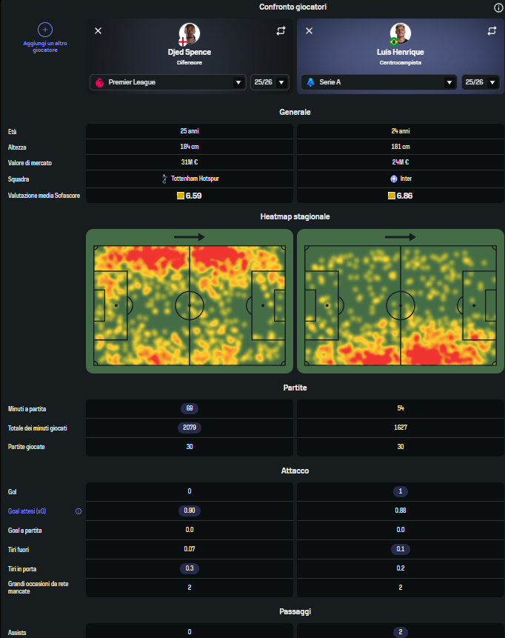505x638 pixels.
Task: Click the Brazil flag badge on Henrique's photo
Action: [x=394, y=41]
